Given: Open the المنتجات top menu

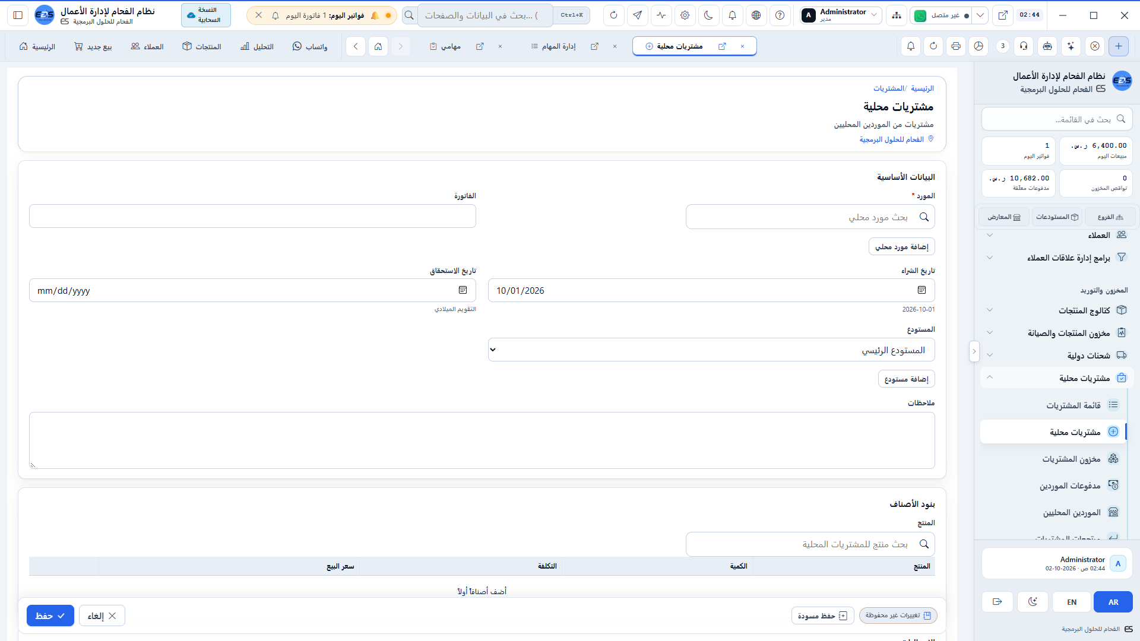Looking at the screenshot, I should 202,46.
